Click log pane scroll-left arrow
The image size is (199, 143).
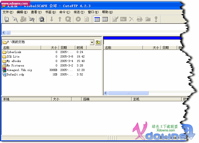point(4,32)
